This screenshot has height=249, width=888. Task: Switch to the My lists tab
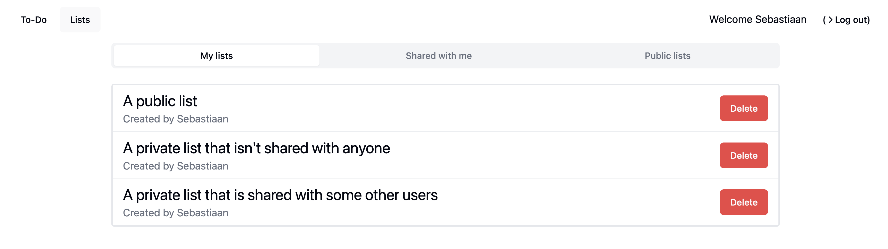pos(217,56)
